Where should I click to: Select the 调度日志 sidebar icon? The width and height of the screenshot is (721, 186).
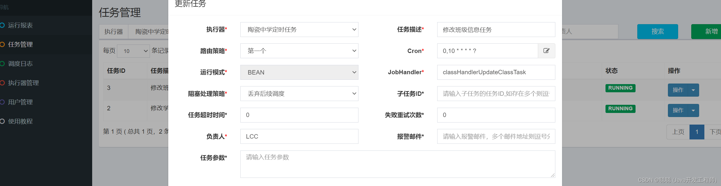coord(3,63)
